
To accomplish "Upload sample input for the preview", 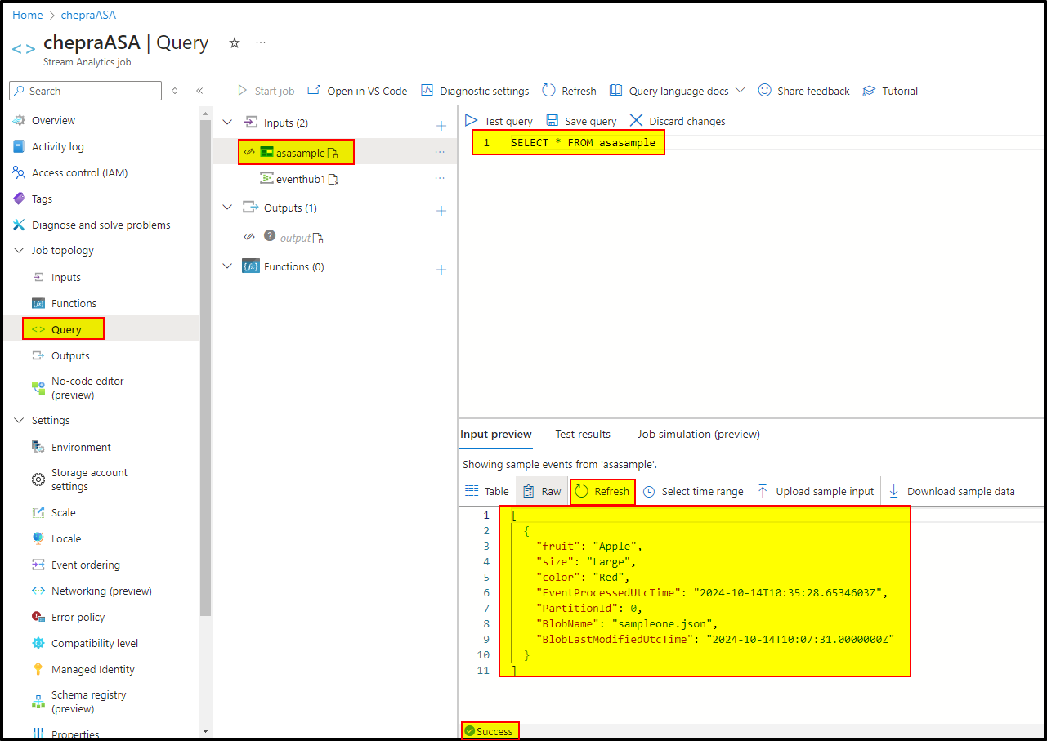I will [x=815, y=491].
